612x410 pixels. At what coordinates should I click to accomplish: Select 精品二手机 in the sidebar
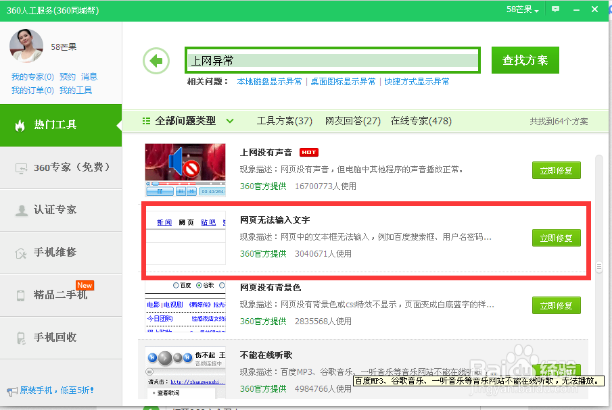[x=61, y=295]
